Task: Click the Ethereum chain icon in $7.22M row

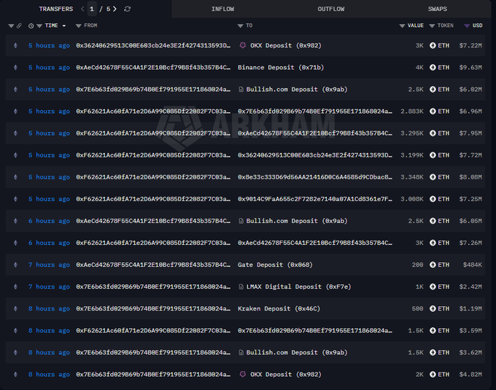Action: [15, 45]
